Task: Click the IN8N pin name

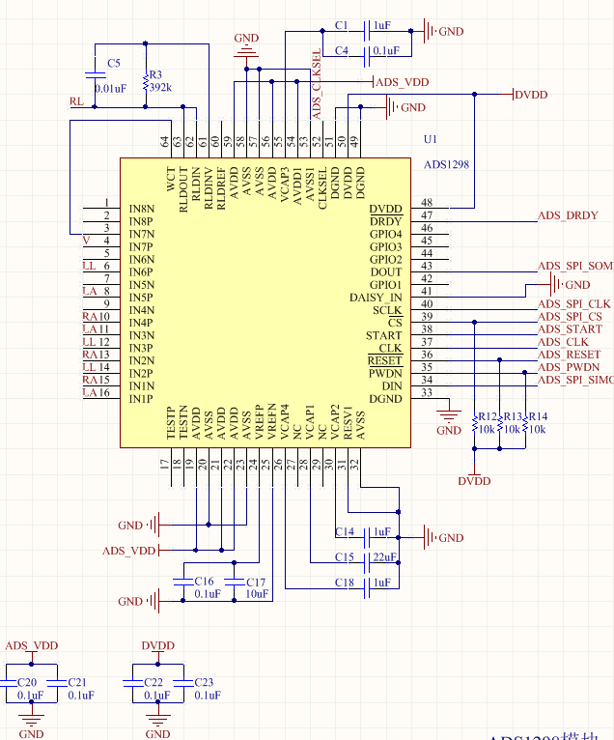Action: pos(142,209)
